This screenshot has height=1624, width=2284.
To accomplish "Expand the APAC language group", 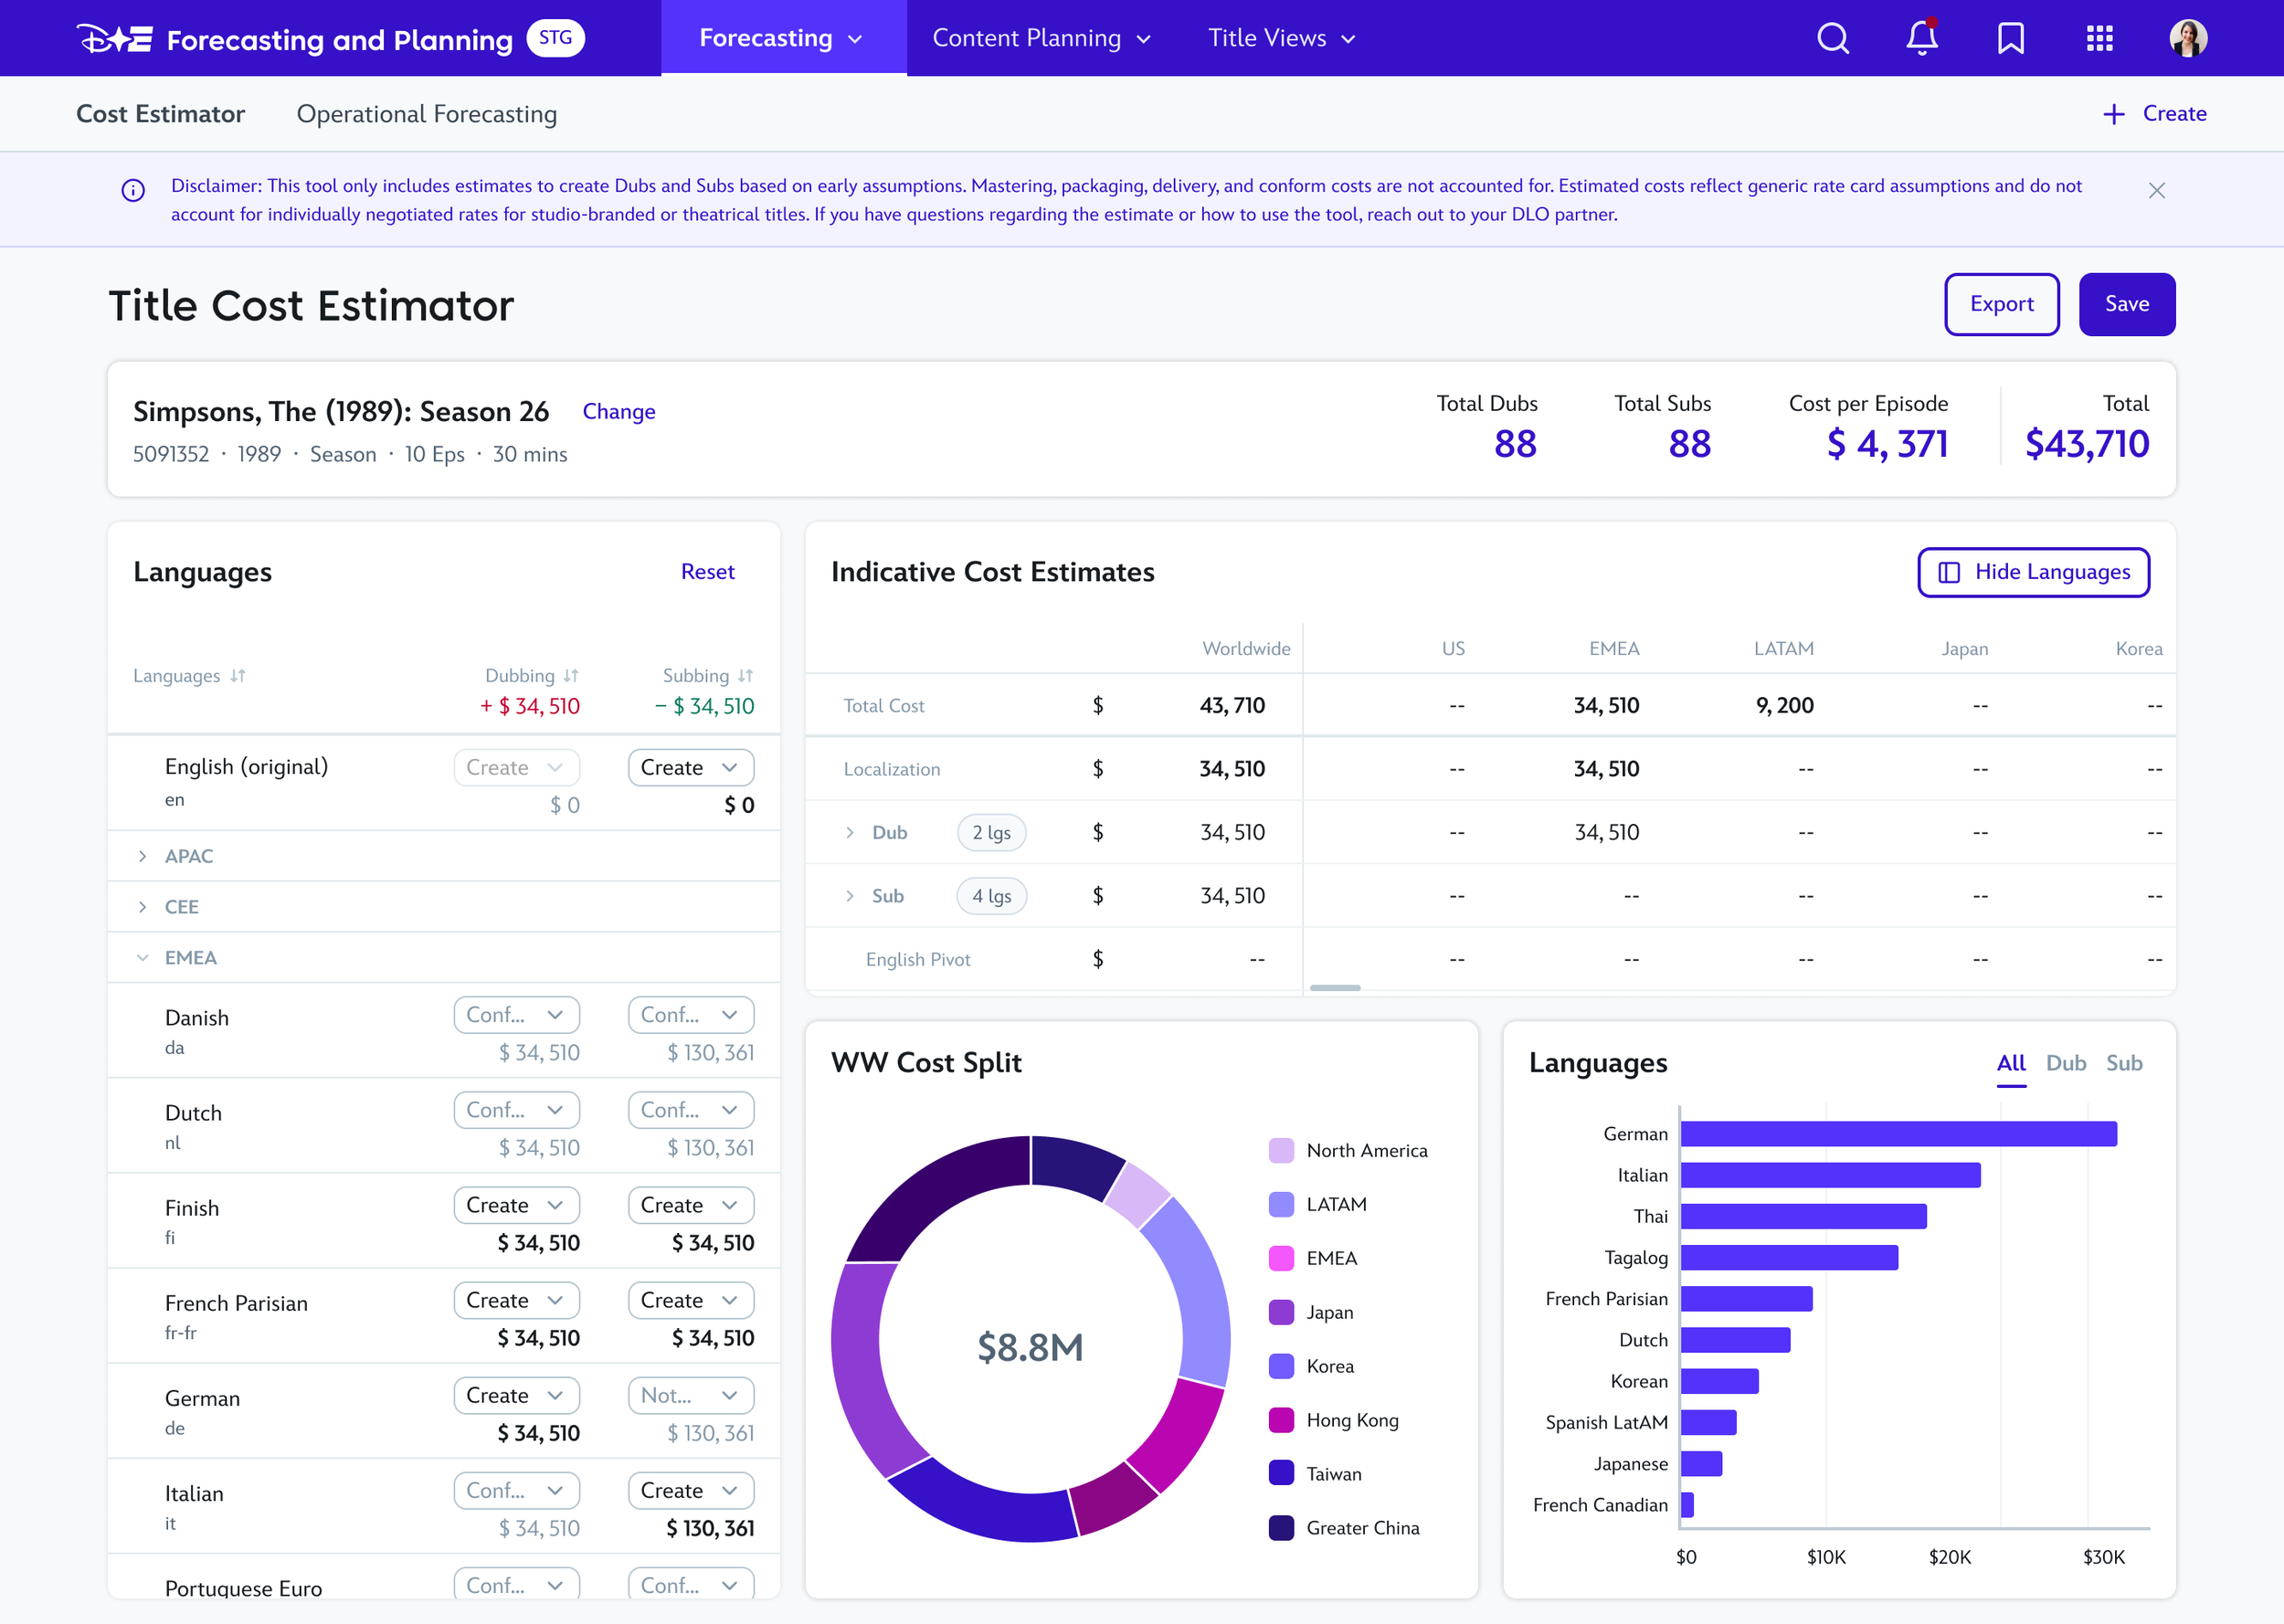I will coord(143,856).
